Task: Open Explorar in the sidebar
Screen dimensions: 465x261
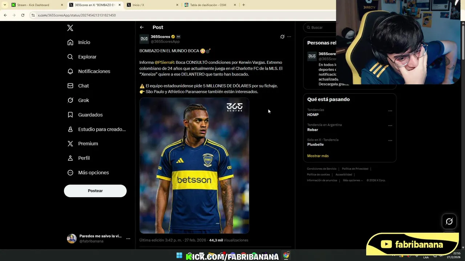Action: coord(82,57)
